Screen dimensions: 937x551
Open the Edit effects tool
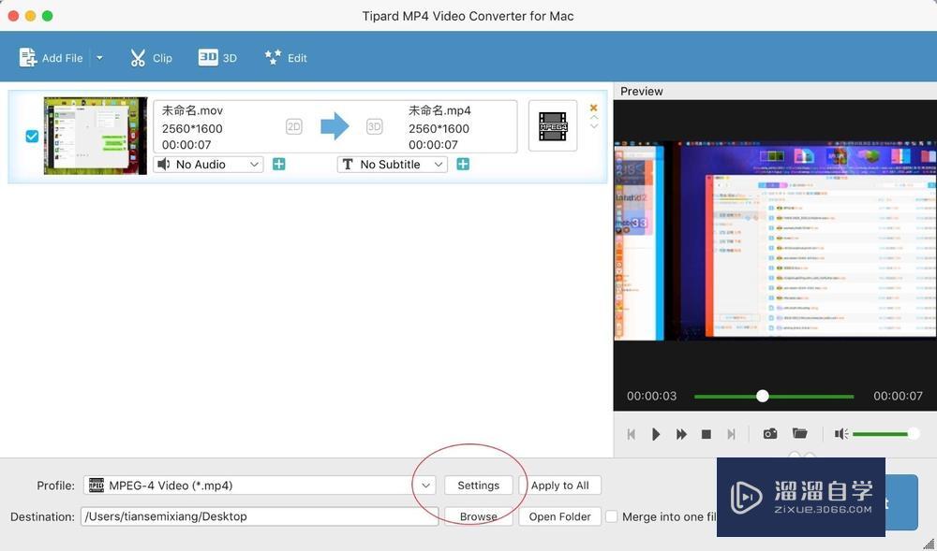pos(285,58)
